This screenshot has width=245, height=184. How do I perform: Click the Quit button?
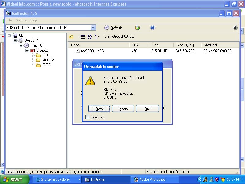point(147,109)
